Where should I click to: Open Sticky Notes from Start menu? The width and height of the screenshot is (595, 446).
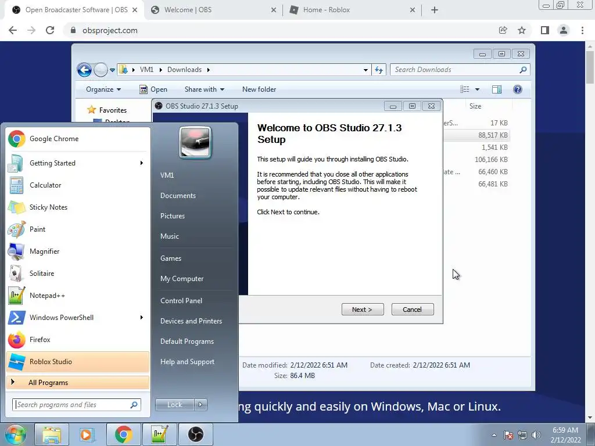coord(78,207)
